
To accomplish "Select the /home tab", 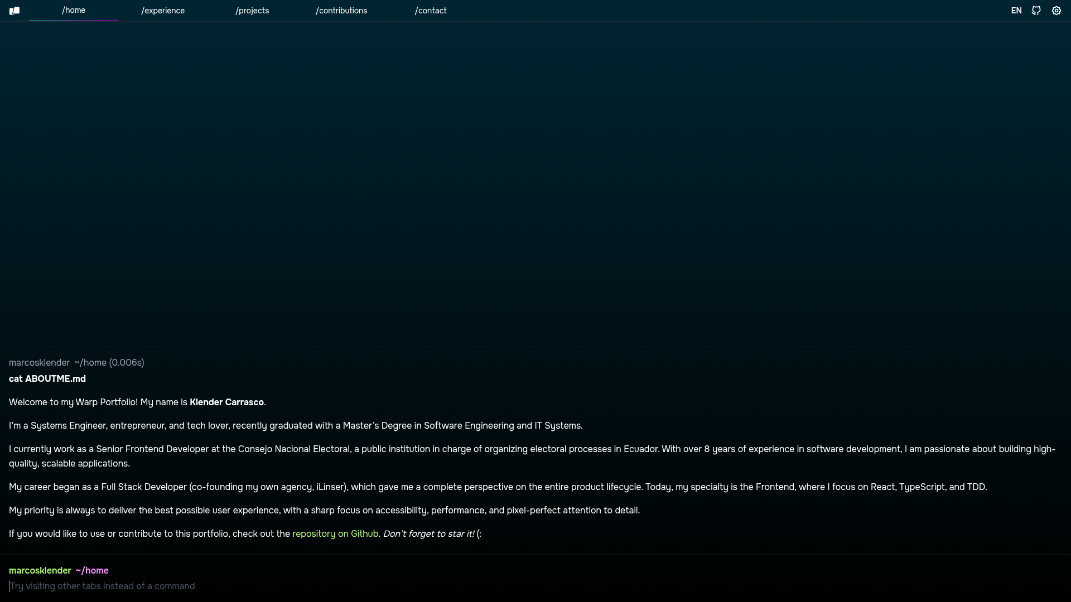I will tap(74, 11).
